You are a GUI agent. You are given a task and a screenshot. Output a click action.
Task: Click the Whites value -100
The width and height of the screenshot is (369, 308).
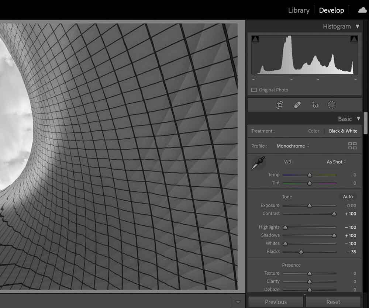351,243
